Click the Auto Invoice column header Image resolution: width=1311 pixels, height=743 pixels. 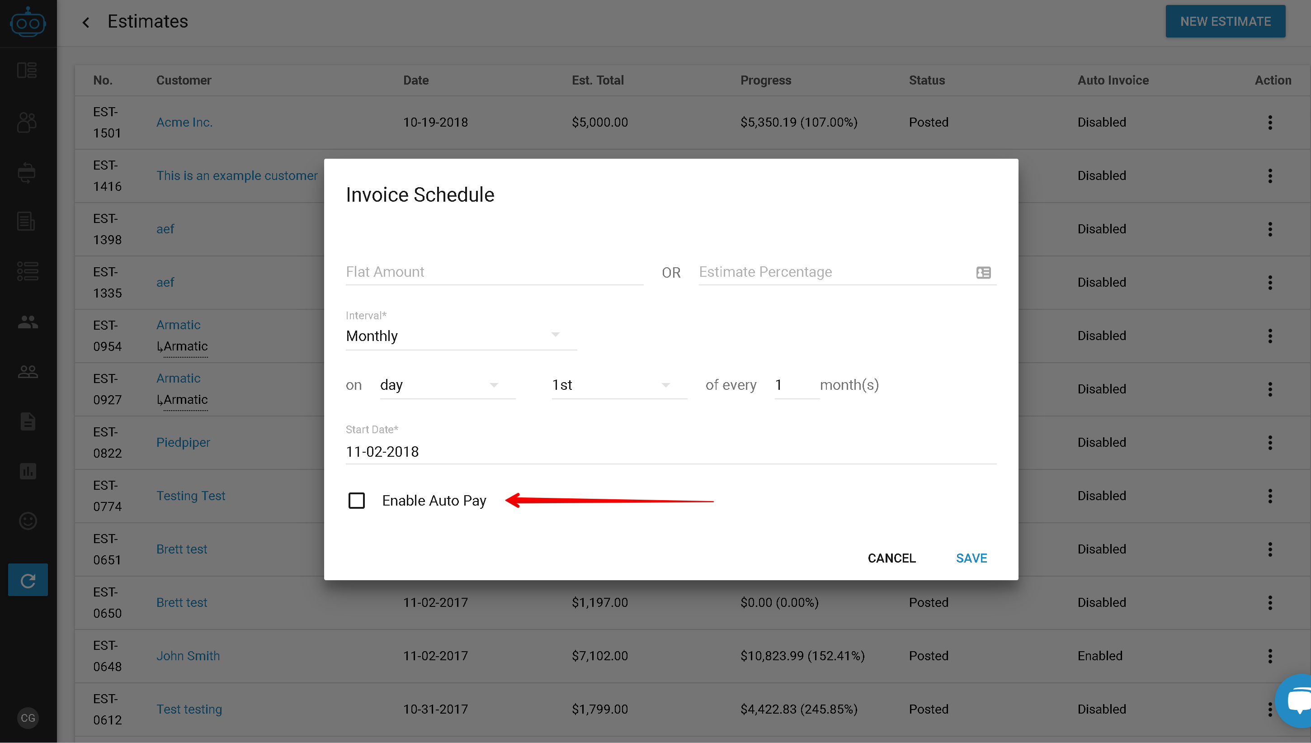[1113, 80]
